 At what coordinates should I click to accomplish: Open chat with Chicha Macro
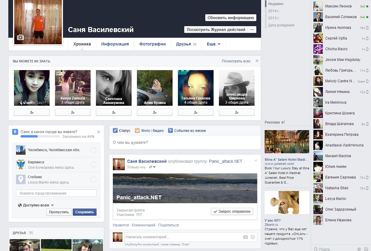[x=341, y=49]
